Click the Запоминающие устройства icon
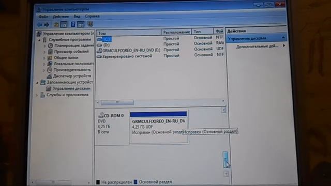Viewport: 331px width, 186px height. (x=43, y=82)
